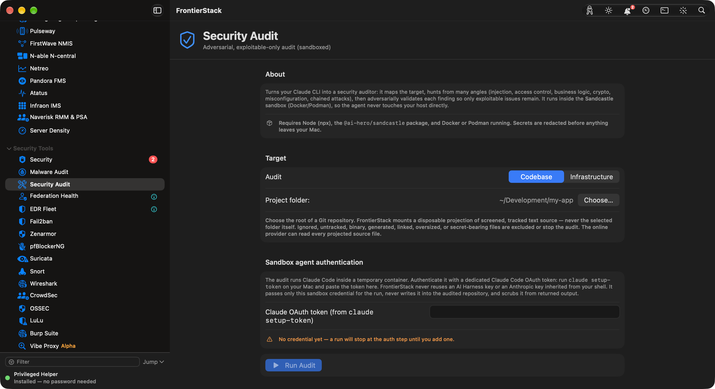The image size is (715, 389).
Task: Open OSSEC in sidebar
Action: click(x=85, y=308)
